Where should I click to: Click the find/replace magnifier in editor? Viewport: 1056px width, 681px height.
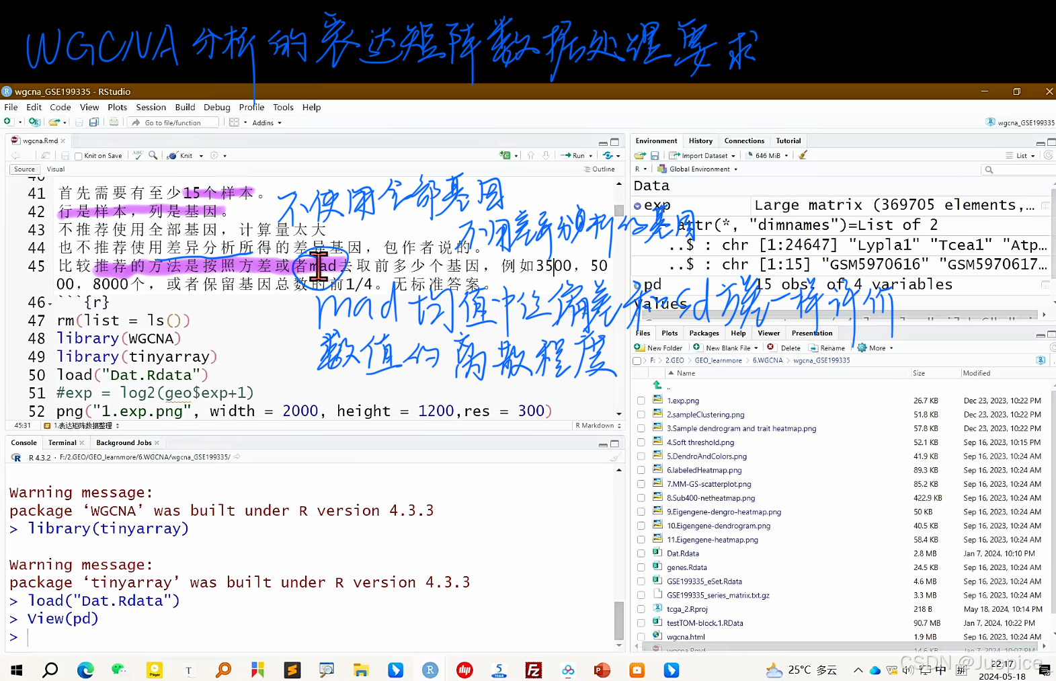(153, 155)
